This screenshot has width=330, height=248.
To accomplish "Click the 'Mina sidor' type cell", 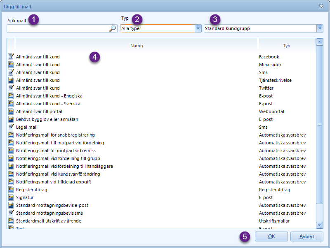I will 270,65.
